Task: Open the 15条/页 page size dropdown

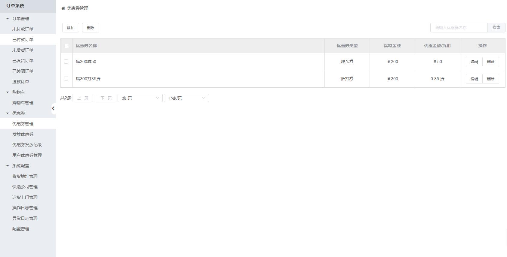Action: 186,98
